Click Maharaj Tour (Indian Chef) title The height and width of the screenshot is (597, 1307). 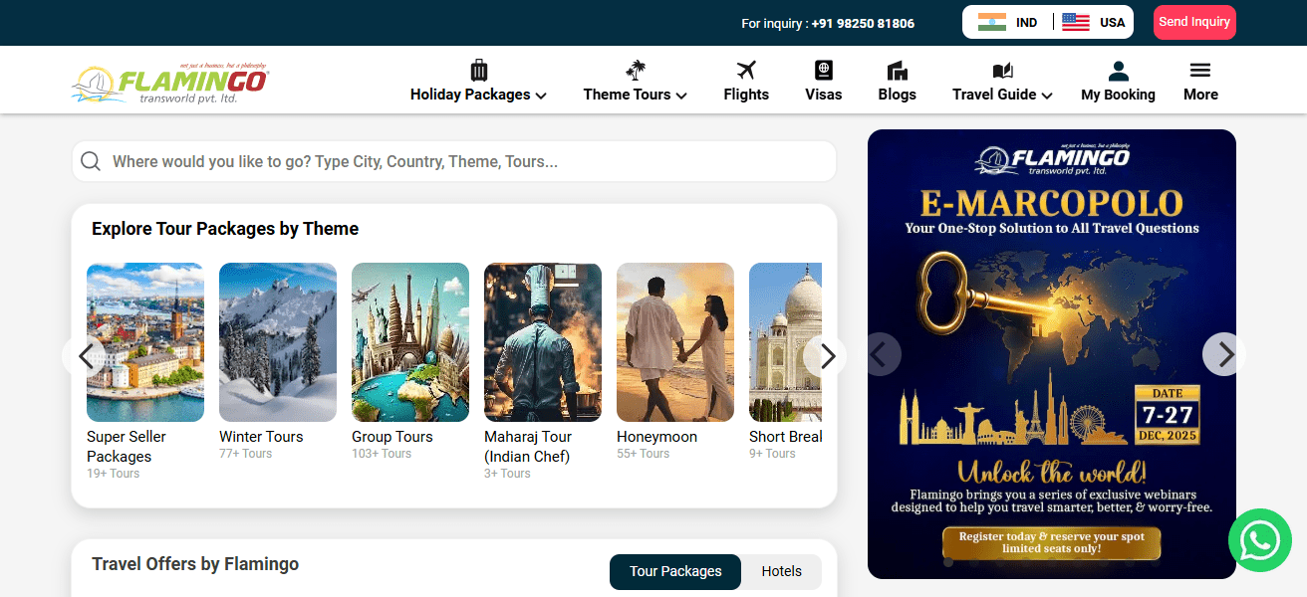(x=528, y=447)
